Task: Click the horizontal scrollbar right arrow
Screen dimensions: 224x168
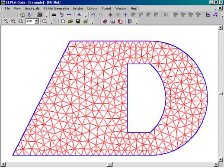Action: click(216, 164)
